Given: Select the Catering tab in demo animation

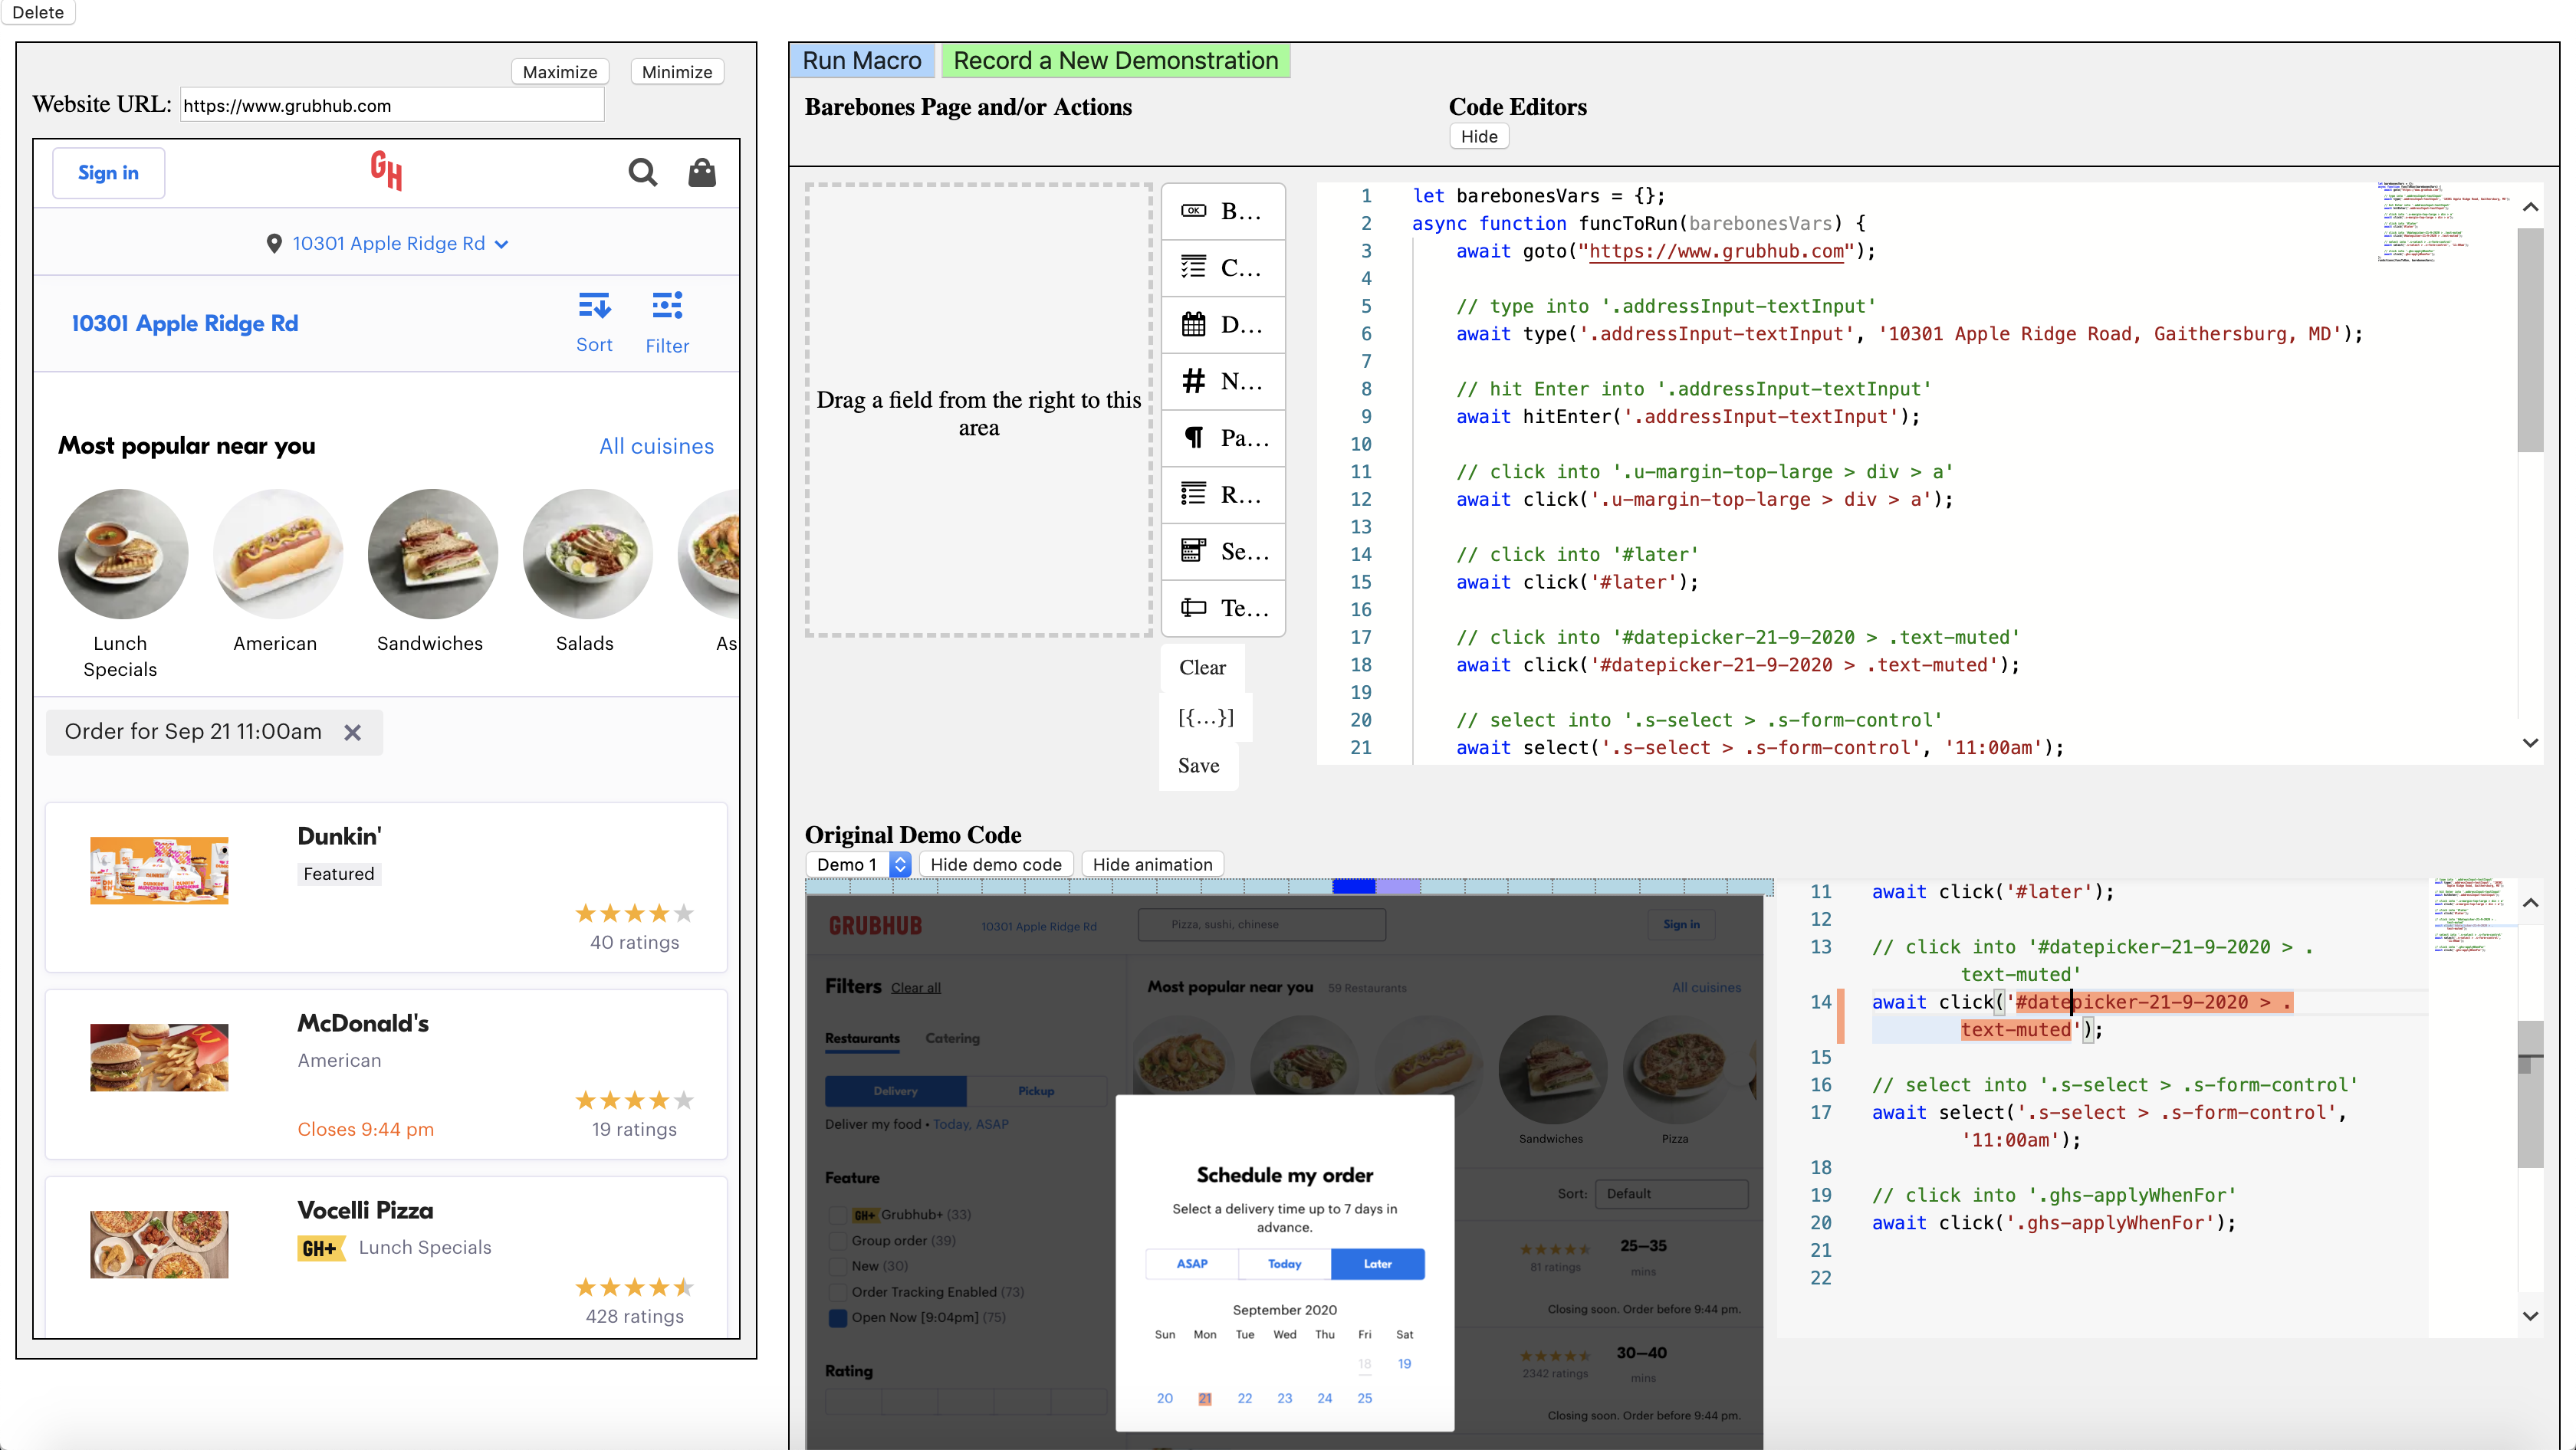Looking at the screenshot, I should 952,1038.
